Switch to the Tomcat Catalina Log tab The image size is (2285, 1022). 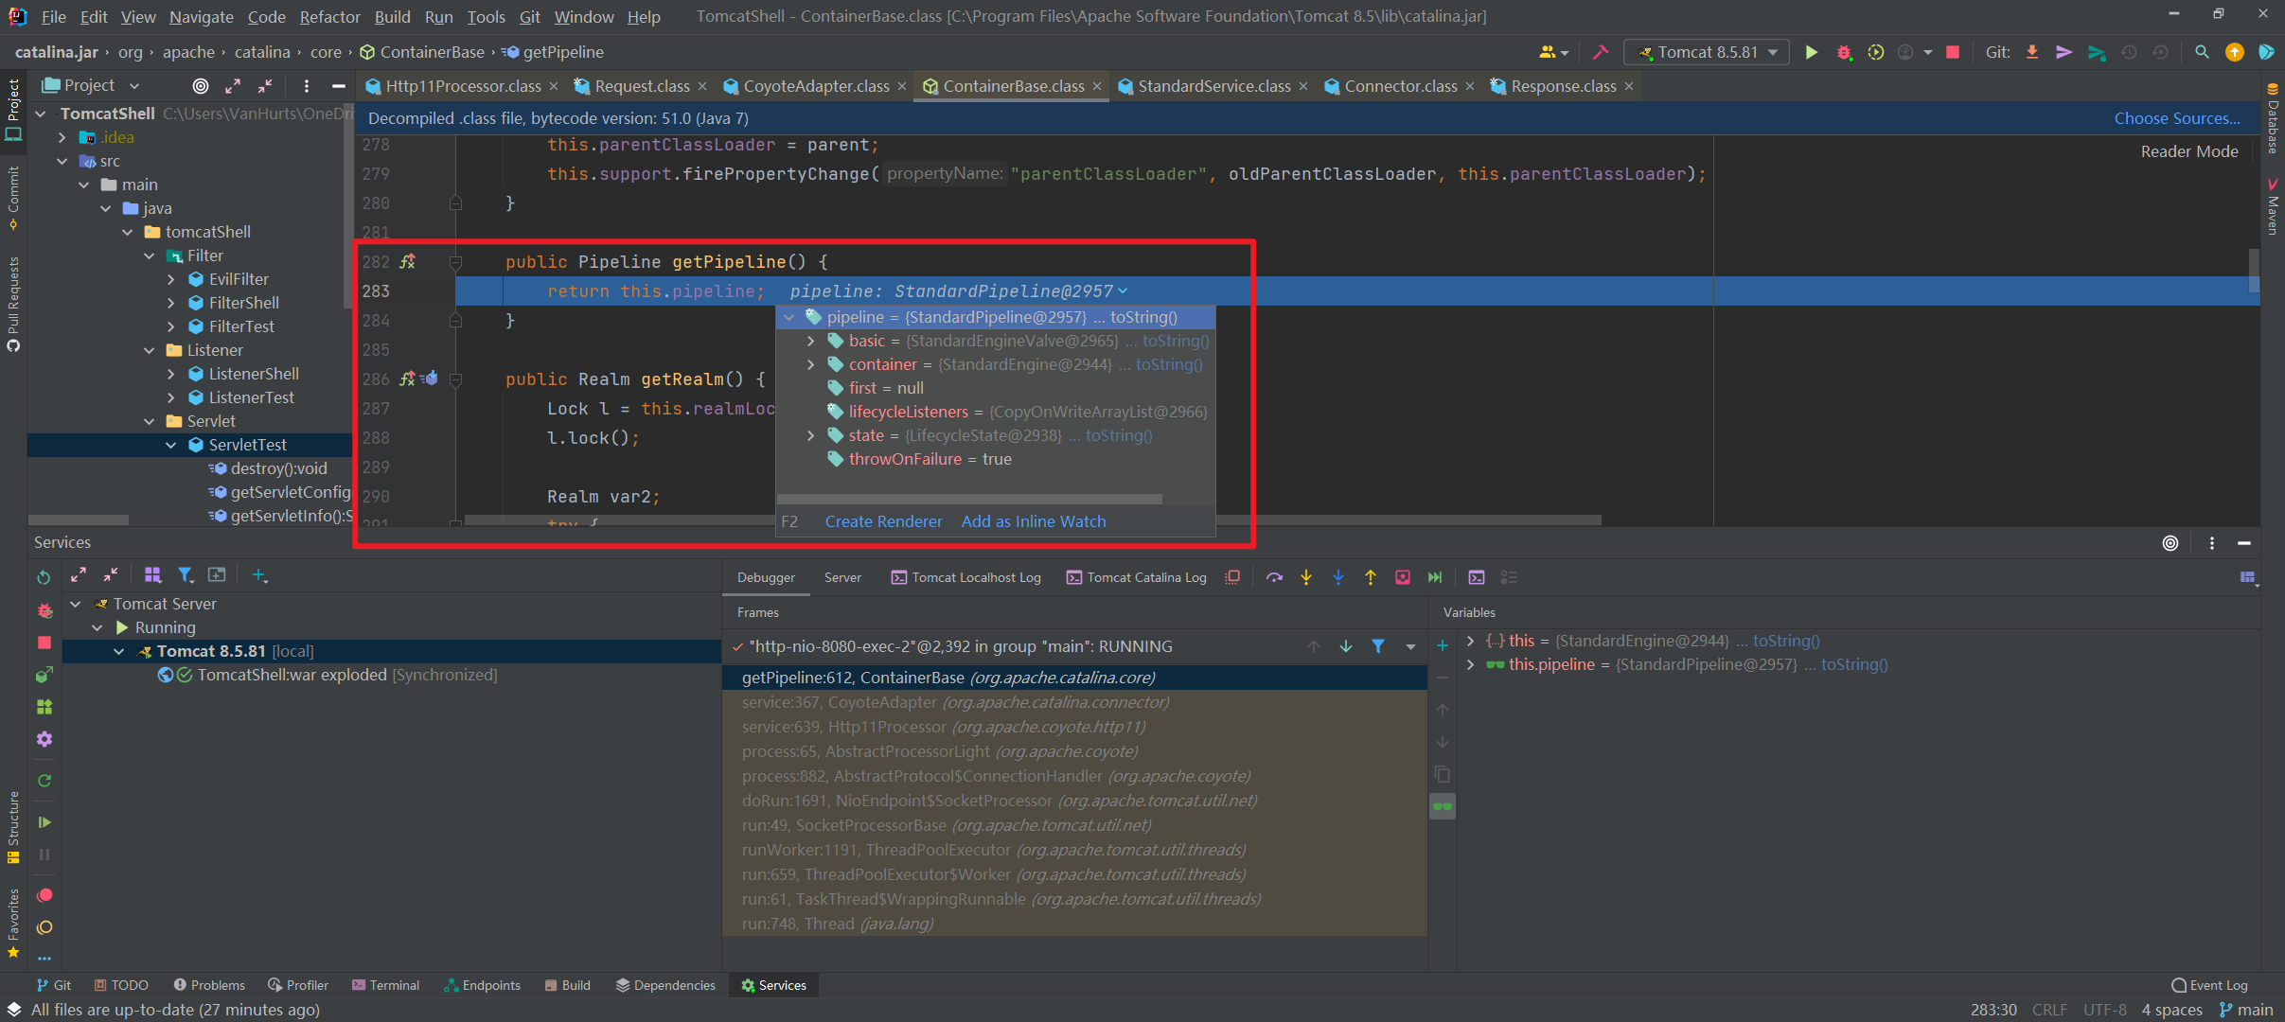pyautogui.click(x=1145, y=577)
